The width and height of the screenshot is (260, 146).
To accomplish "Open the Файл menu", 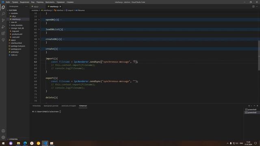I will [x=8, y=2].
